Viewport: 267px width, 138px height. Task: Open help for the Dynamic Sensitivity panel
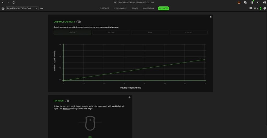[x=211, y=17]
